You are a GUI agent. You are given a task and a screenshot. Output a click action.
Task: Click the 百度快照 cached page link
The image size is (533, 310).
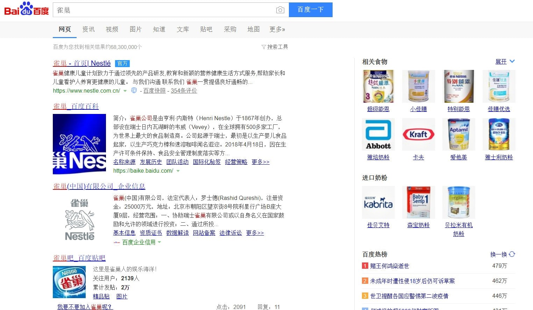154,91
